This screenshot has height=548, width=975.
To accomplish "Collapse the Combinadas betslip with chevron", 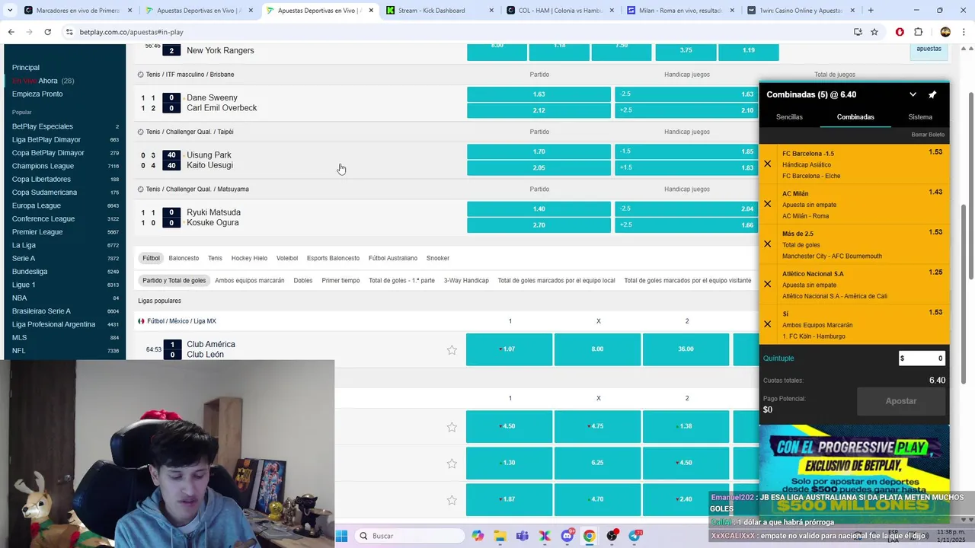I will (x=913, y=95).
